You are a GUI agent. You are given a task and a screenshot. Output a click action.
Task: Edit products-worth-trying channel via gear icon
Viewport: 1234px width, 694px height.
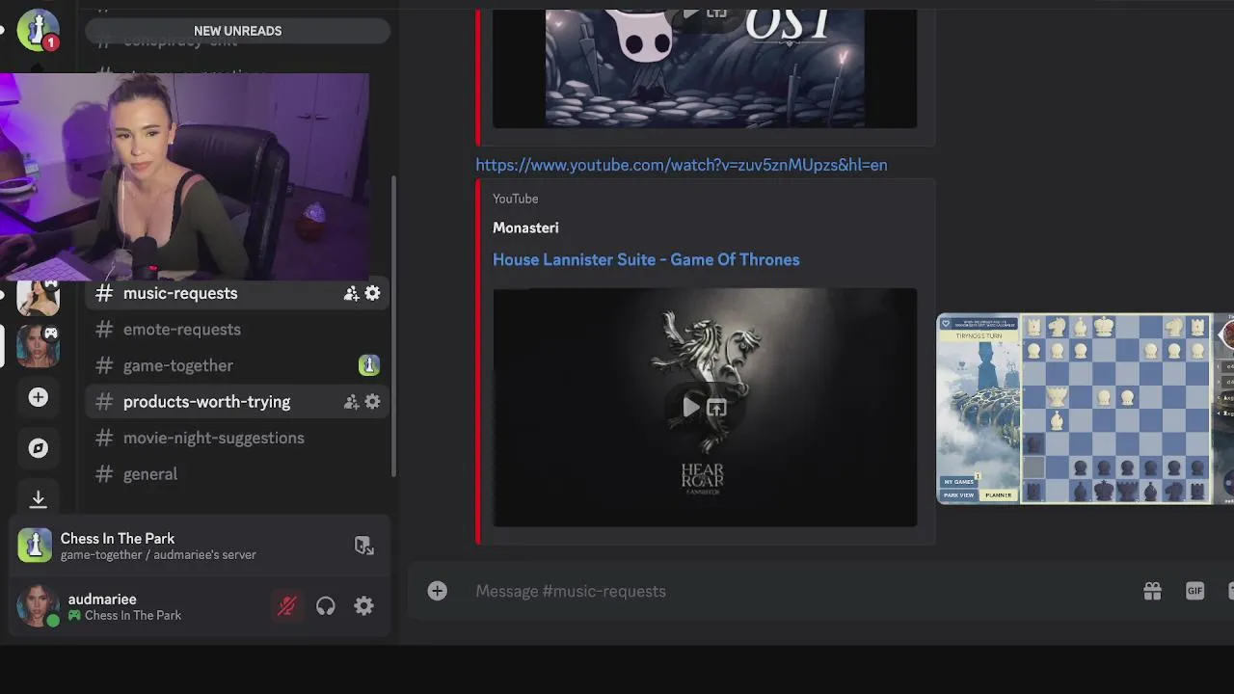coord(372,402)
